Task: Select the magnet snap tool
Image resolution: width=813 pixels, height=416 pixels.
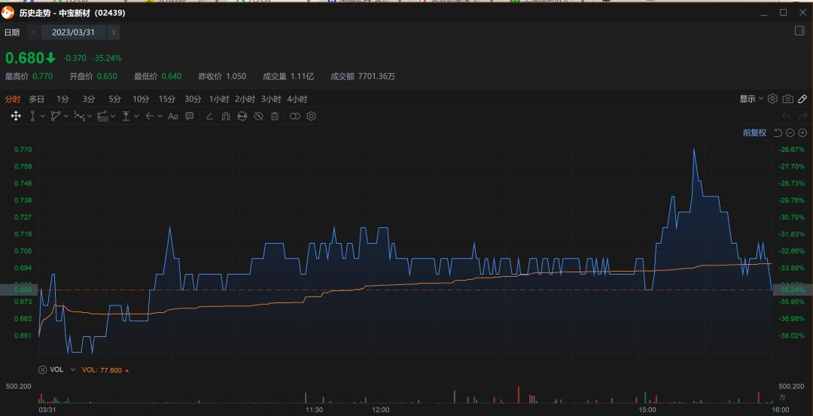Action: click(225, 116)
